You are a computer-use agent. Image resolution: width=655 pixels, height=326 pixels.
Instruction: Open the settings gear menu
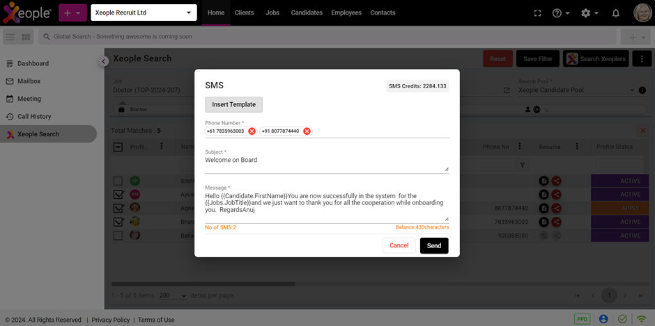pyautogui.click(x=589, y=13)
